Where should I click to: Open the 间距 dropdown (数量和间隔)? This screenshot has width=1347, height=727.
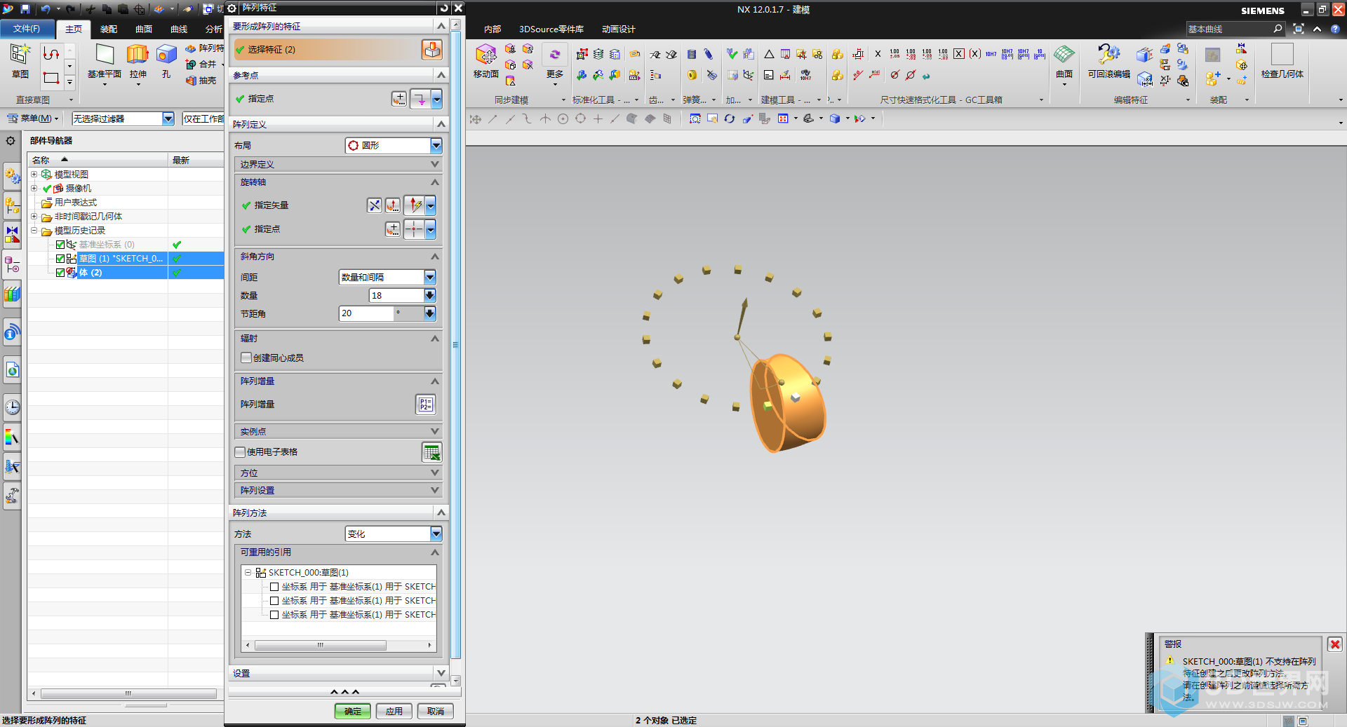point(430,277)
